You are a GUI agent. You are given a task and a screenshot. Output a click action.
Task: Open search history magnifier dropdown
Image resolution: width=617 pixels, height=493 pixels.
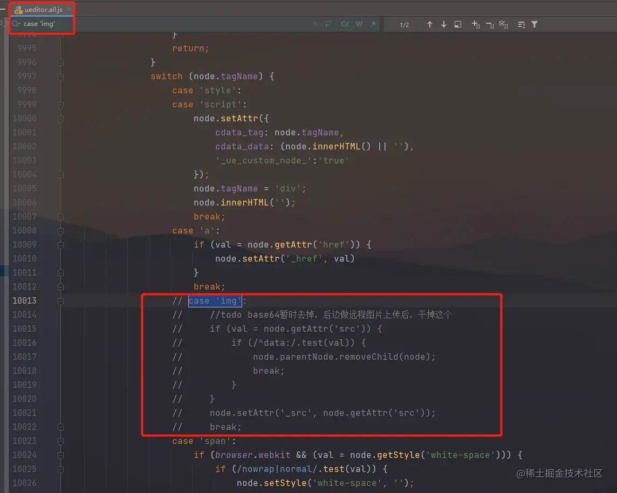(x=16, y=24)
